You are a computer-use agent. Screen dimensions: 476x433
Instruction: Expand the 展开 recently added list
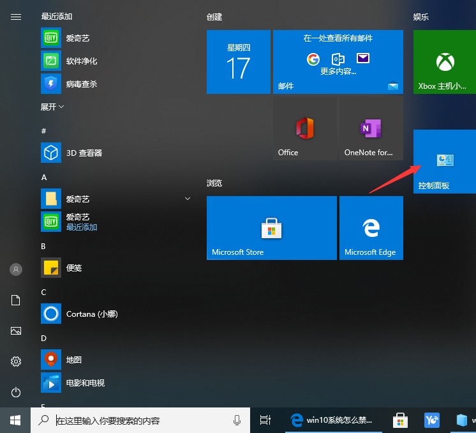(x=52, y=107)
